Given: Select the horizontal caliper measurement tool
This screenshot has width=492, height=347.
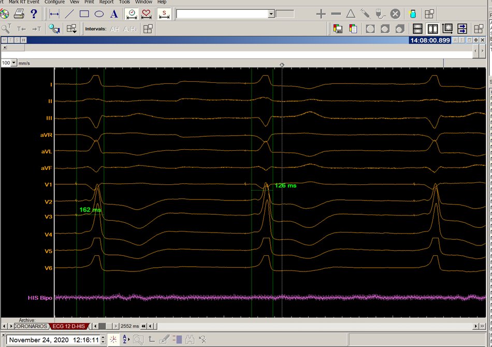Looking at the screenshot, I should pos(54,14).
